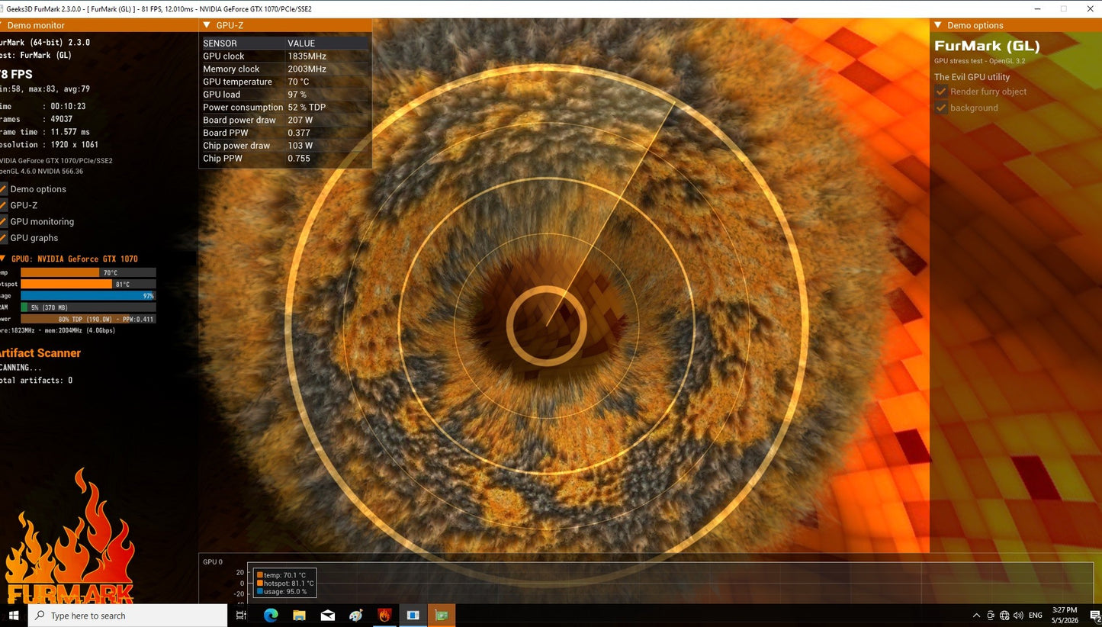The height and width of the screenshot is (627, 1102).
Task: Click 'The Evil GPU utility' text
Action: click(972, 77)
